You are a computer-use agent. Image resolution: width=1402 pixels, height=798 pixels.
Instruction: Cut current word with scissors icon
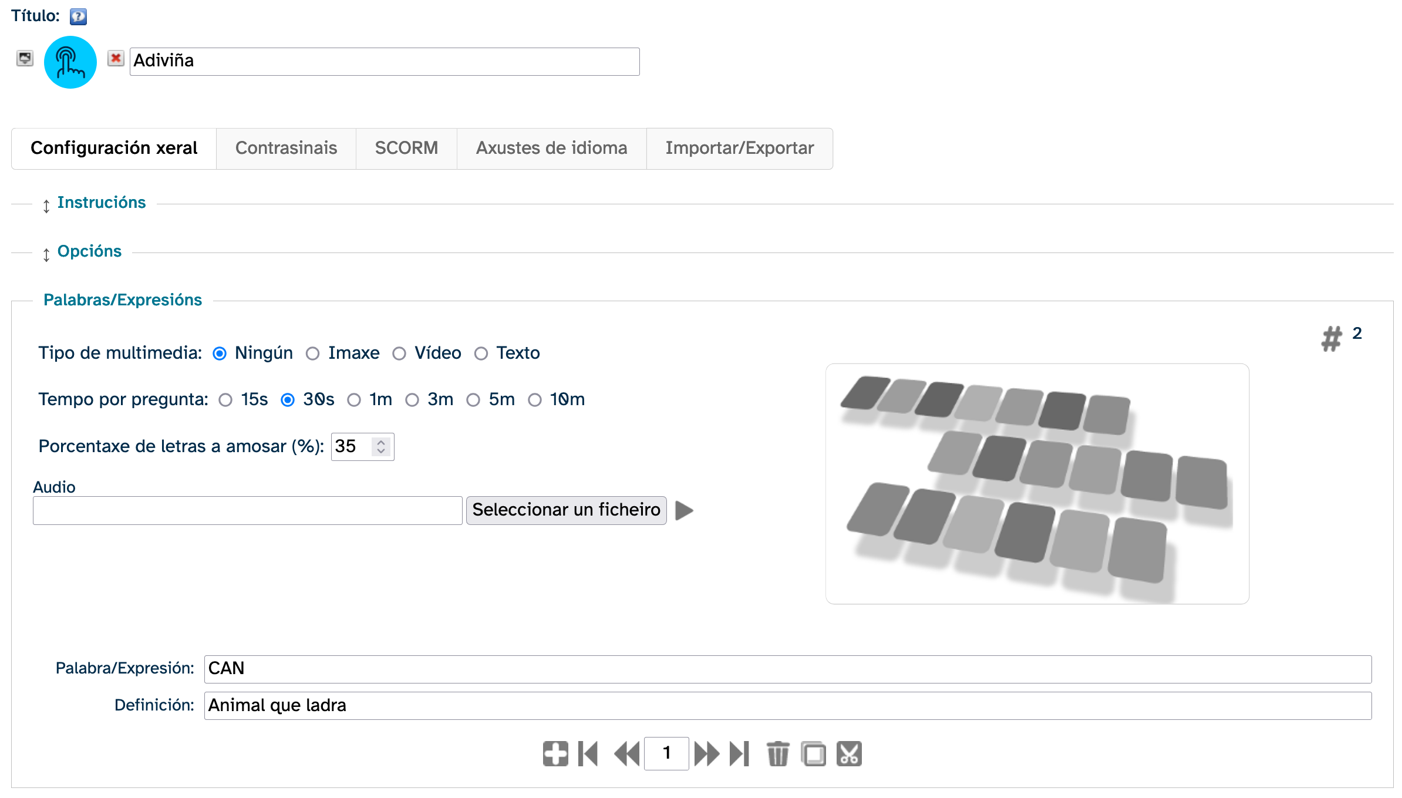pyautogui.click(x=849, y=753)
